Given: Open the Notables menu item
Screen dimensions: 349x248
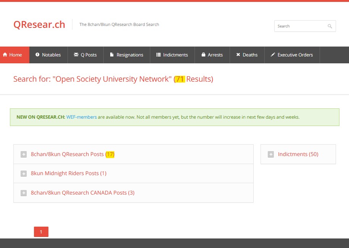Looking at the screenshot, I should click(48, 55).
